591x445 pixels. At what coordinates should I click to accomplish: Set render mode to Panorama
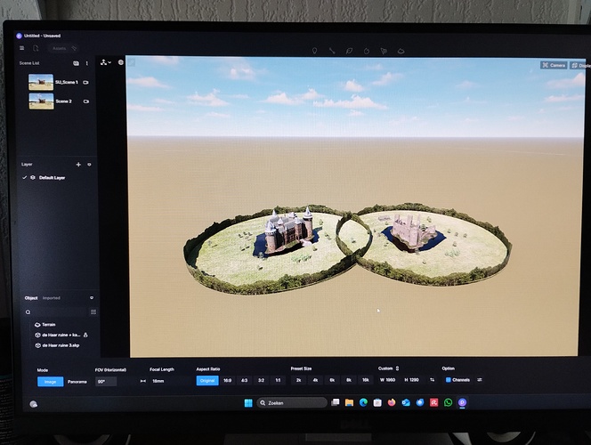point(77,382)
